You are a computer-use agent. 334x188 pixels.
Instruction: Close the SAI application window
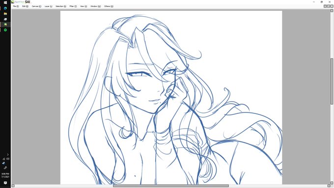click(x=330, y=2)
